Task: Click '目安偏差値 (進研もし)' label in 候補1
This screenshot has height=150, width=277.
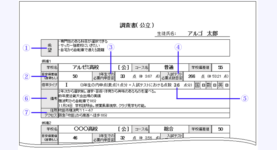Action: pos(49,76)
